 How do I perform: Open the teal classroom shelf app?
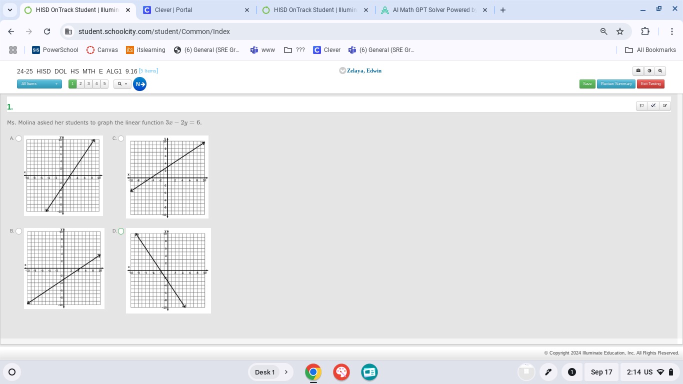click(369, 372)
